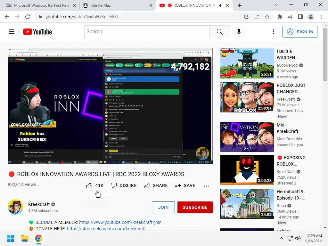Image resolution: width=328 pixels, height=246 pixels.
Task: Open a new browser tab
Action: (x=240, y=5)
